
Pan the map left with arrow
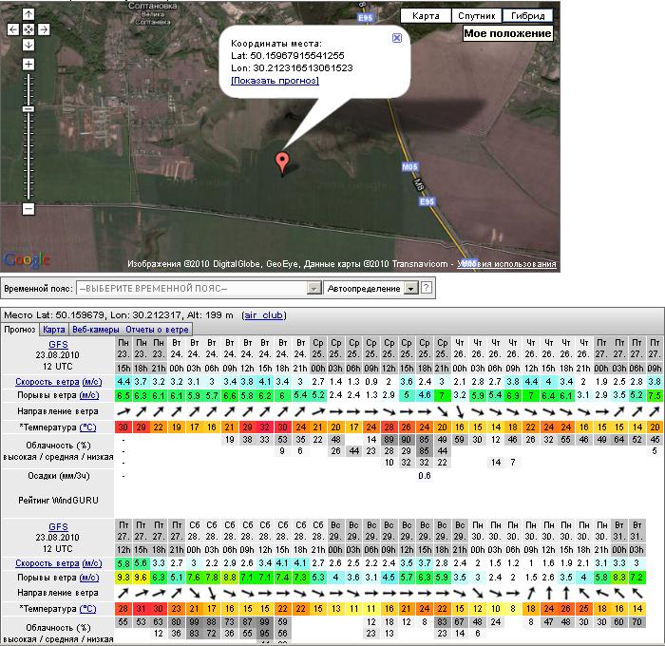[x=13, y=29]
